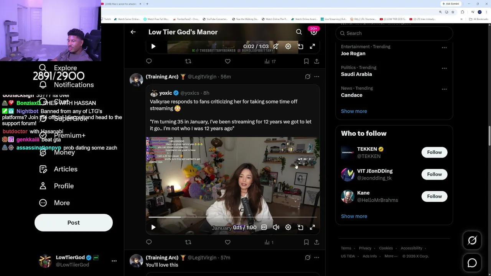Screen dimensions: 491x276
Task: Go back using the arrow beside Low Tier God's Manor
Action: [133, 32]
